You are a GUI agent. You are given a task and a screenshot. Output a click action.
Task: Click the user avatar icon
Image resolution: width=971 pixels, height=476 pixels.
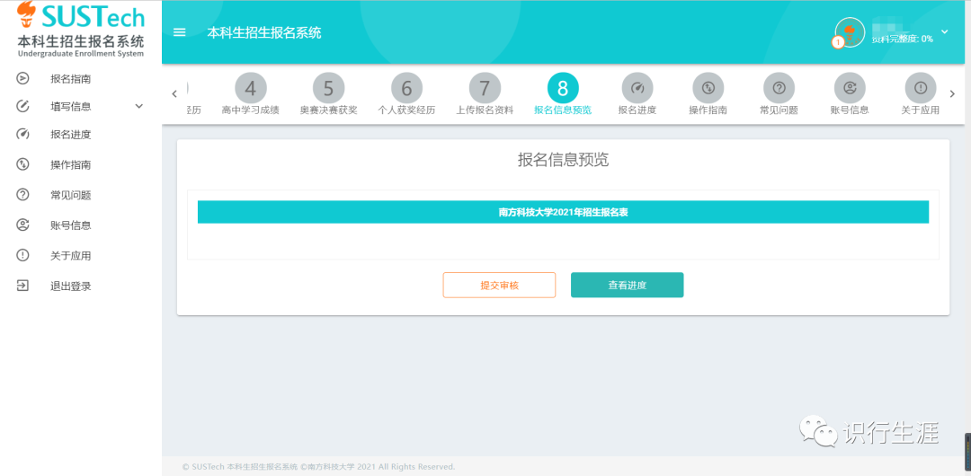[x=850, y=32]
